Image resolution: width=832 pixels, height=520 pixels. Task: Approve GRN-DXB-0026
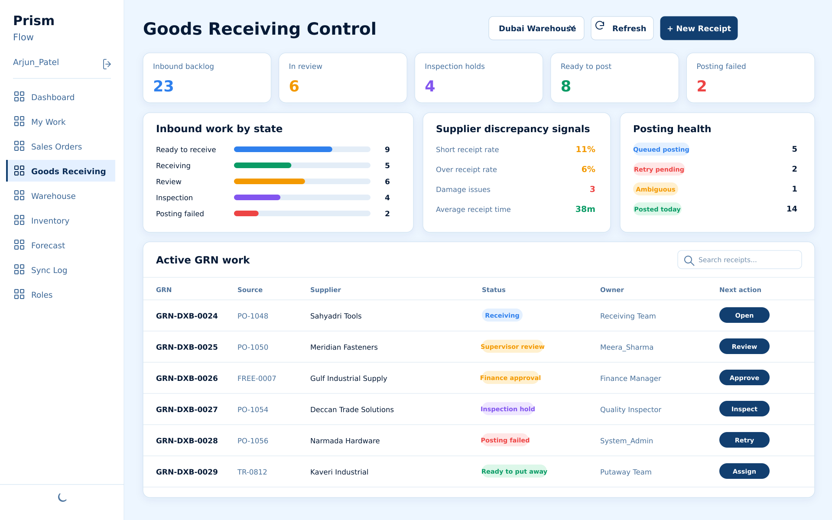[x=744, y=377]
